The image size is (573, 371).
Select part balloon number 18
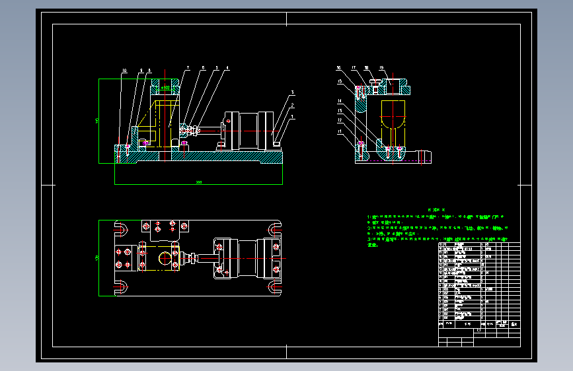tap(367, 68)
